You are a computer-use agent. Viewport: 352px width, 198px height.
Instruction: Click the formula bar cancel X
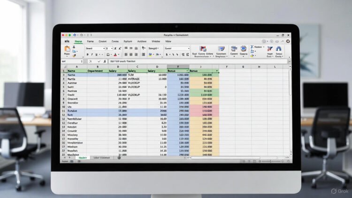click(90, 61)
